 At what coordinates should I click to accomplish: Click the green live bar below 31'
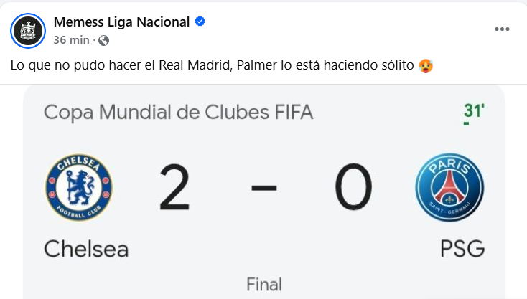467,123
